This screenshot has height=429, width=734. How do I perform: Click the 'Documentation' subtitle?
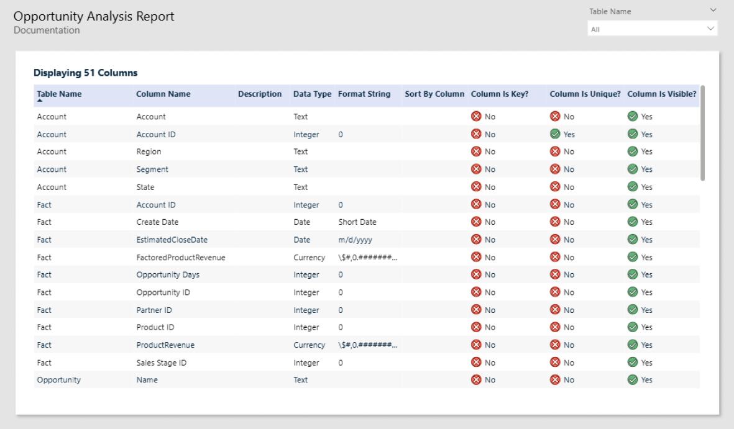click(47, 30)
